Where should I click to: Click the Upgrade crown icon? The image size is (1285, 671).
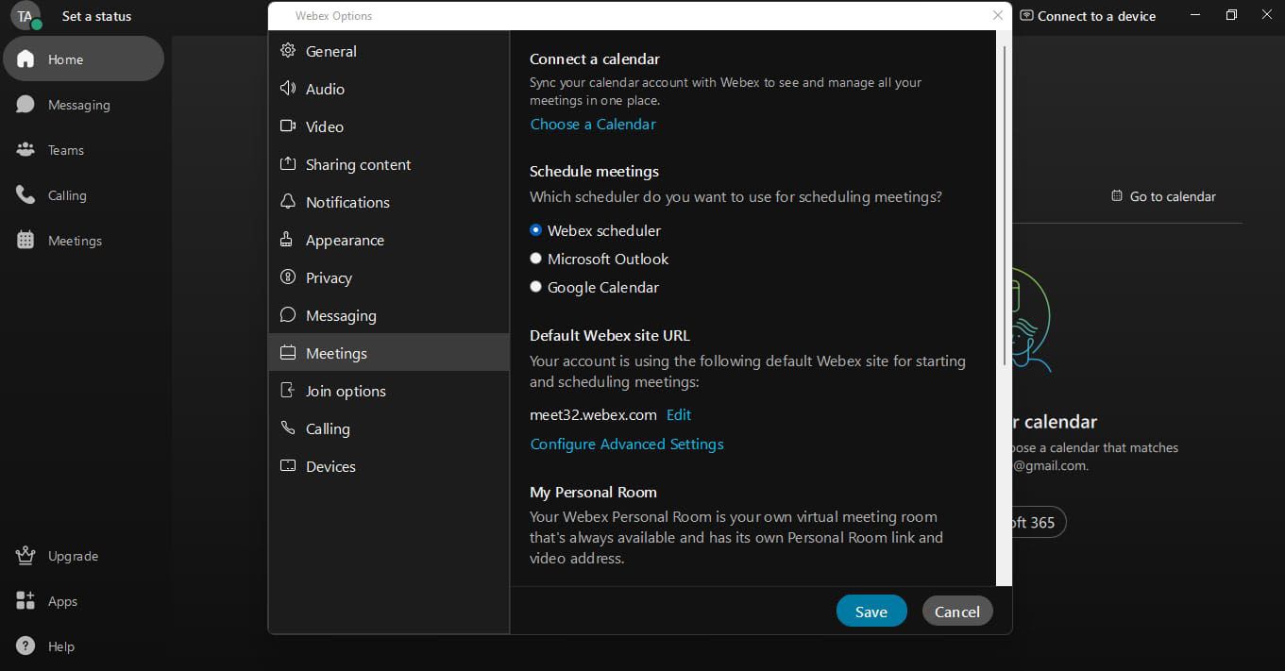(x=25, y=556)
